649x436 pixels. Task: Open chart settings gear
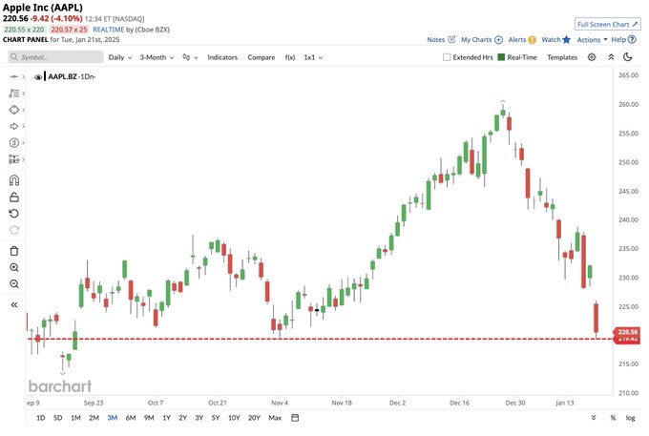coord(592,57)
